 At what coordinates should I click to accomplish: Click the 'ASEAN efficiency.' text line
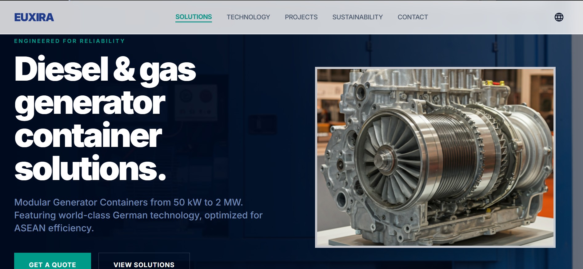pos(54,228)
